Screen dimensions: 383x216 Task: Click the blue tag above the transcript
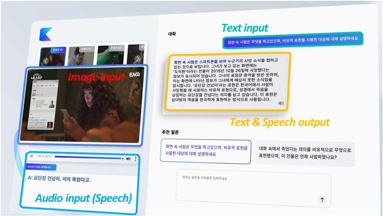coord(41,167)
